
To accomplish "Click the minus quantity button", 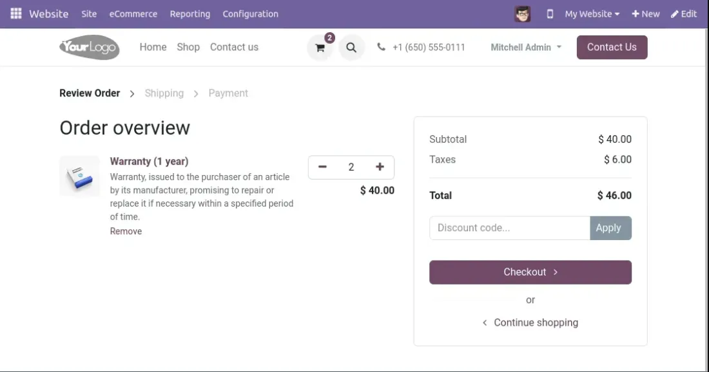I will pyautogui.click(x=323, y=167).
